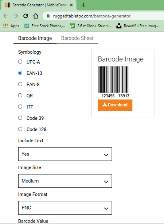Pick the EAN-8 symbology option

click(20, 84)
